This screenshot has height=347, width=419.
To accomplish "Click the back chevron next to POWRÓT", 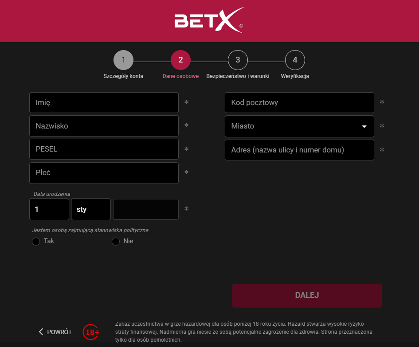I will (41, 332).
